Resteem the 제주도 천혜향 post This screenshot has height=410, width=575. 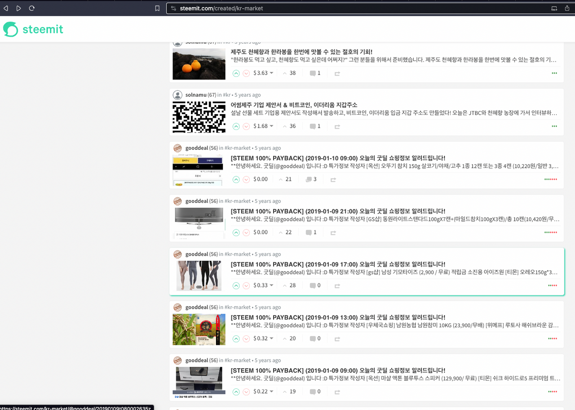[x=337, y=73]
